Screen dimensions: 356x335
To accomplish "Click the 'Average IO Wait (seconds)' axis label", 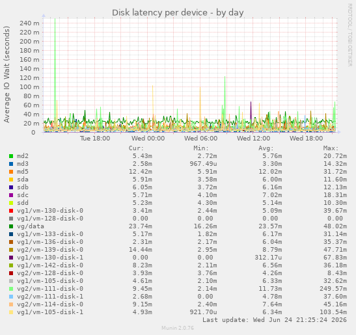I will pos(7,74).
